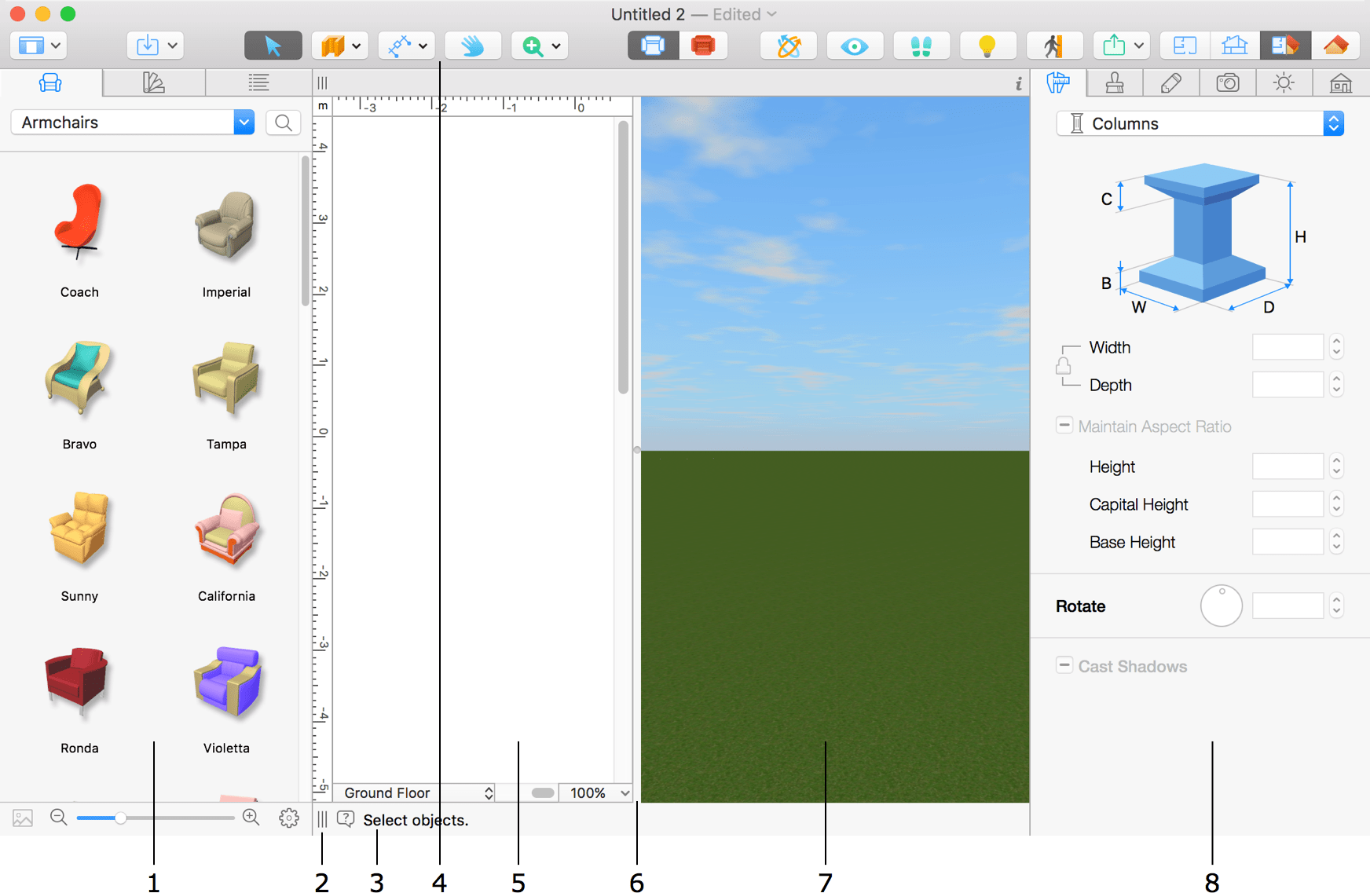Image resolution: width=1370 pixels, height=893 pixels.
Task: Open the Ground Floor selector
Action: pyautogui.click(x=415, y=792)
